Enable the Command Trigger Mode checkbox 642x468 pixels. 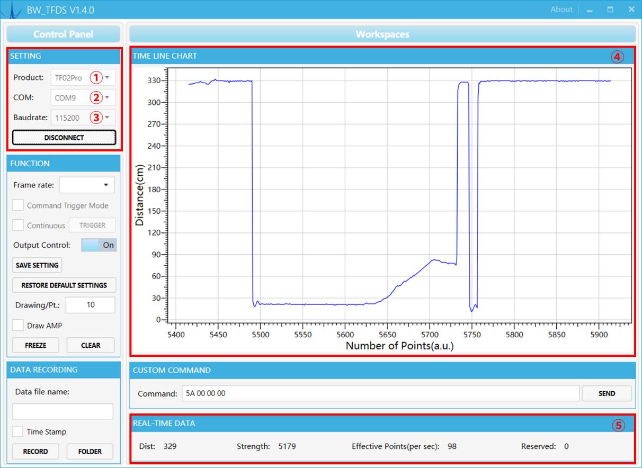18,205
